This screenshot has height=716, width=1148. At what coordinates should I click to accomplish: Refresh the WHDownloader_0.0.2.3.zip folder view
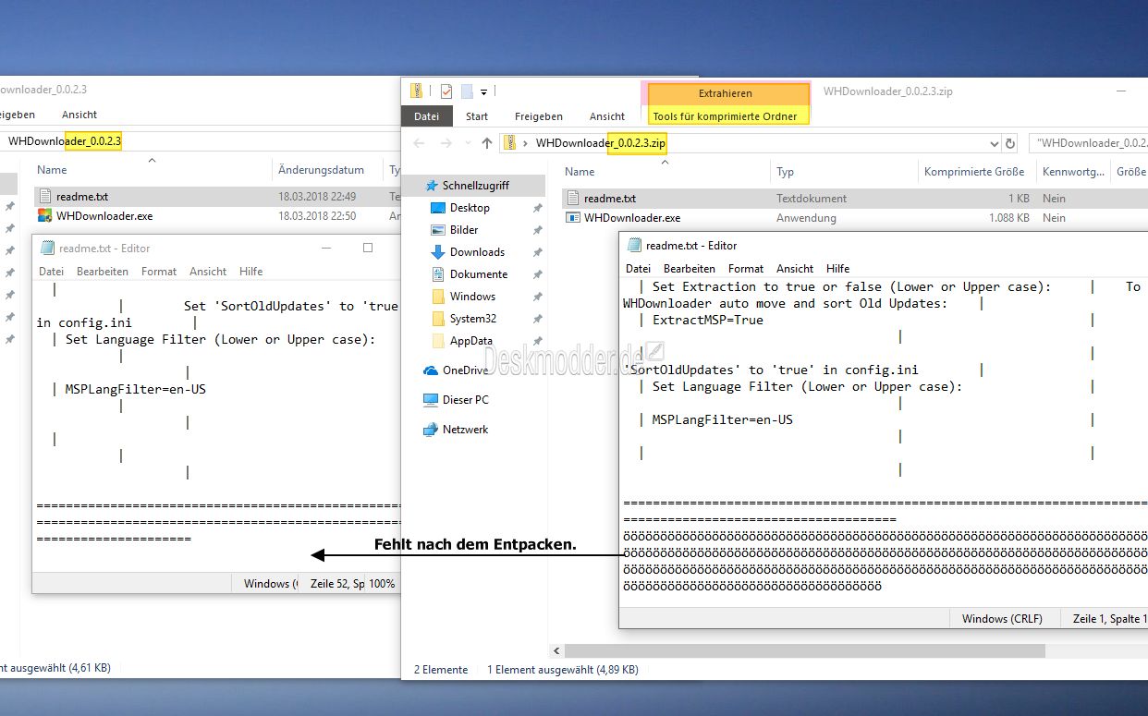click(1010, 143)
